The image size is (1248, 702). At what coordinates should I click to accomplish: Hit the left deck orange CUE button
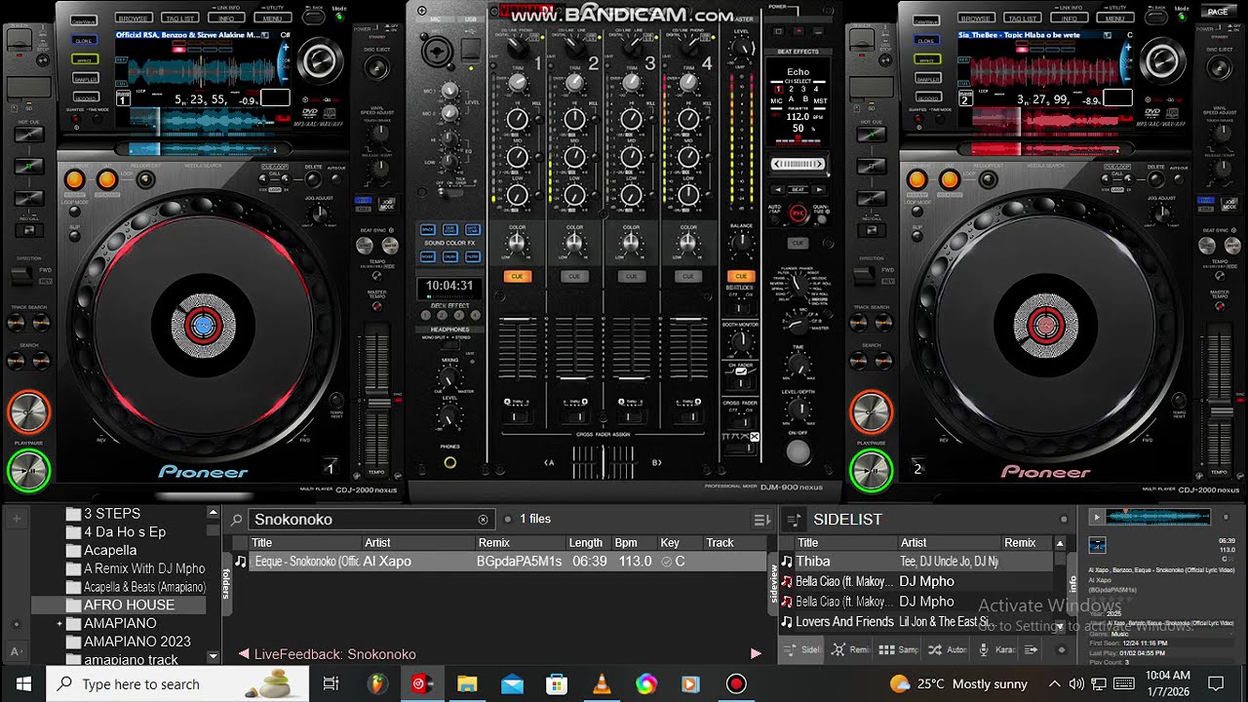[x=28, y=412]
